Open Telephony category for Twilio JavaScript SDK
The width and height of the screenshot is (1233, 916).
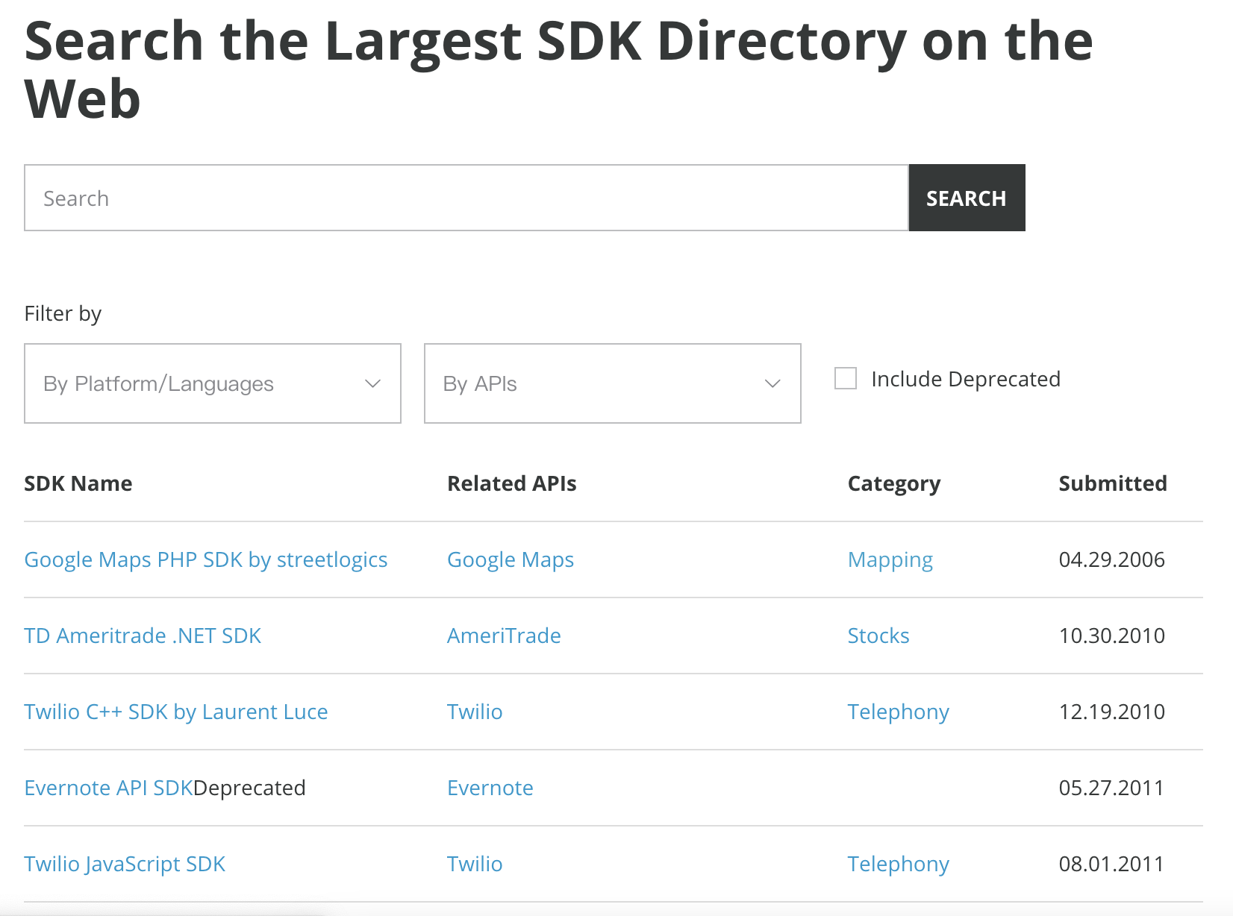[x=898, y=864]
